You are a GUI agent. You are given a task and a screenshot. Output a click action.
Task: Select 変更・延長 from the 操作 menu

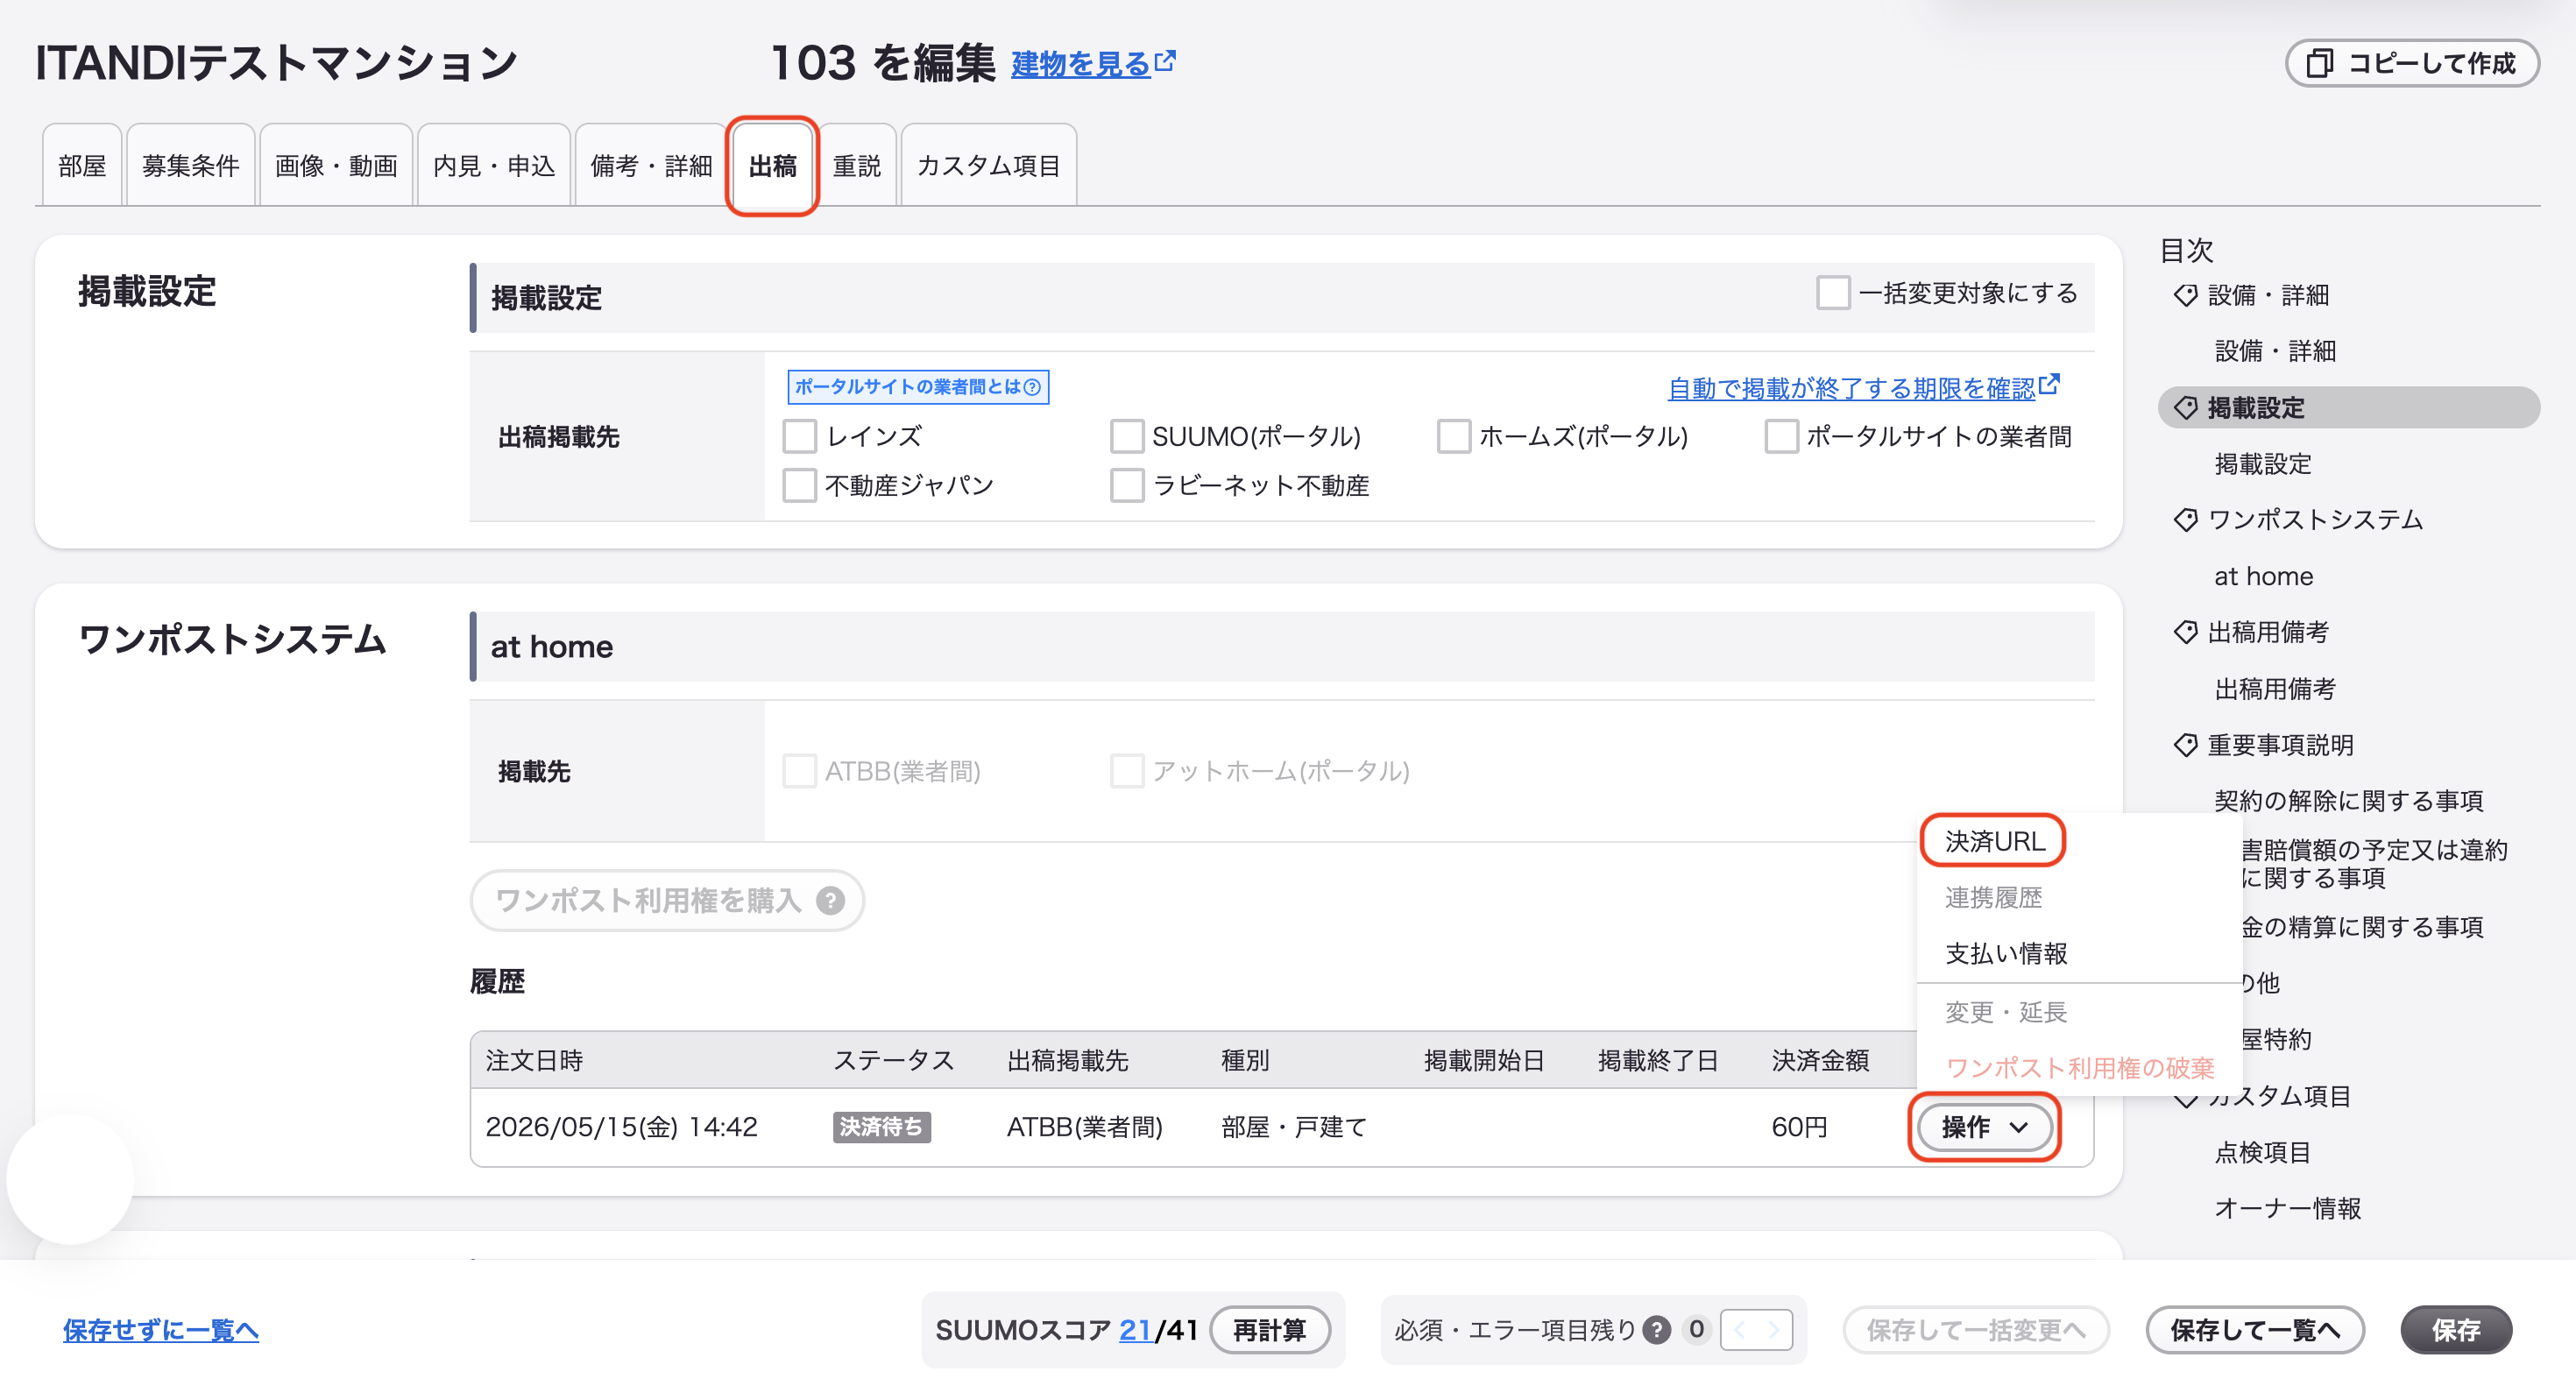pos(2005,1012)
